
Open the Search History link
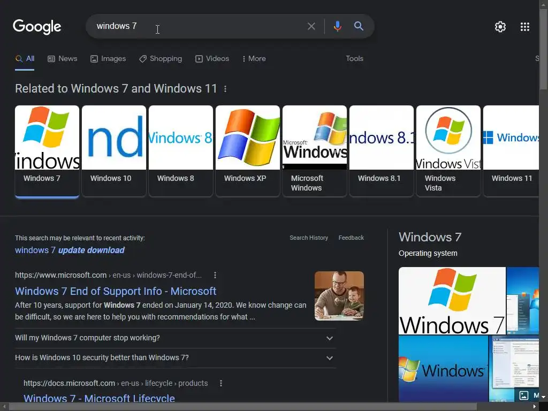[309, 238]
